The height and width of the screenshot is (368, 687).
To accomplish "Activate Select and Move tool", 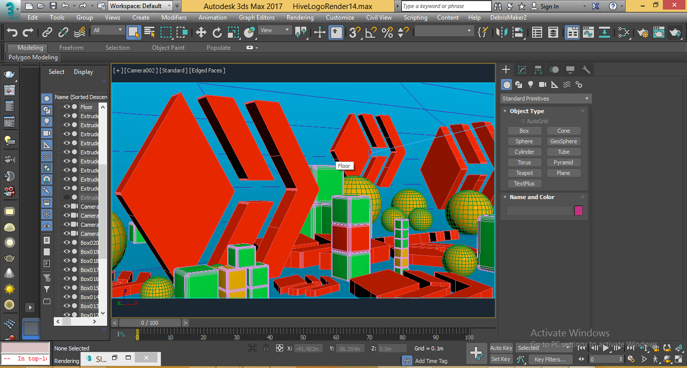I will click(201, 33).
